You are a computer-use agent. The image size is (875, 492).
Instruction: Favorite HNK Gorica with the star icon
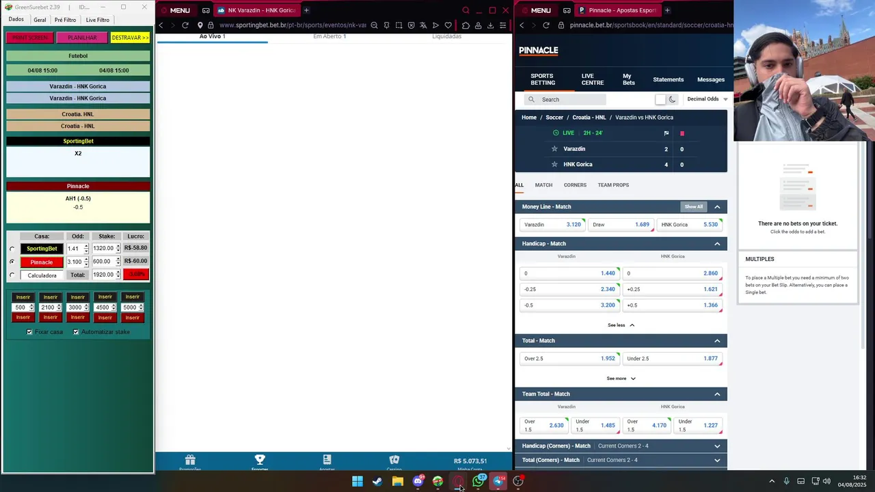click(x=554, y=165)
